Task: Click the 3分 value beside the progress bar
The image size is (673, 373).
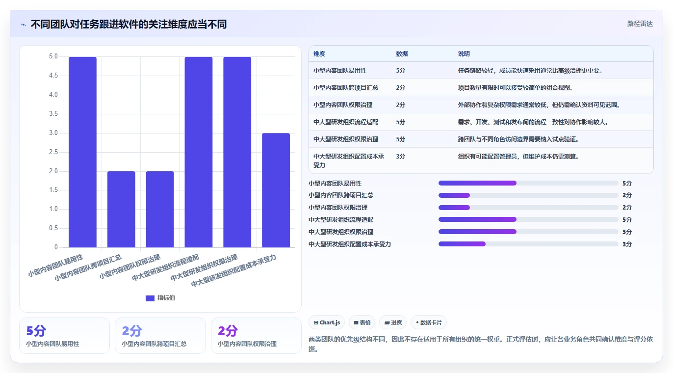Action: pyautogui.click(x=627, y=244)
